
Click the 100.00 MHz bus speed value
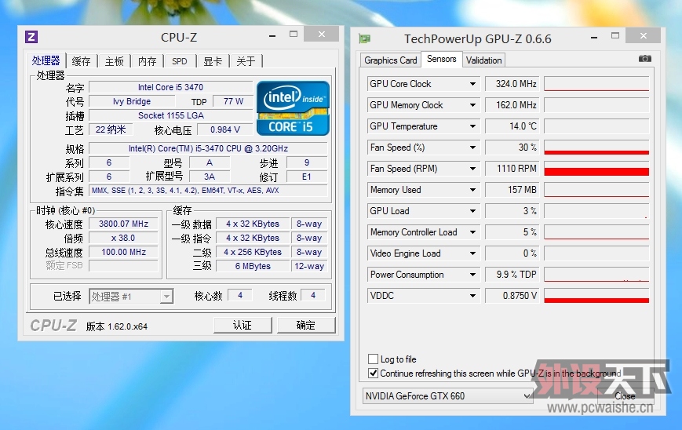point(123,252)
